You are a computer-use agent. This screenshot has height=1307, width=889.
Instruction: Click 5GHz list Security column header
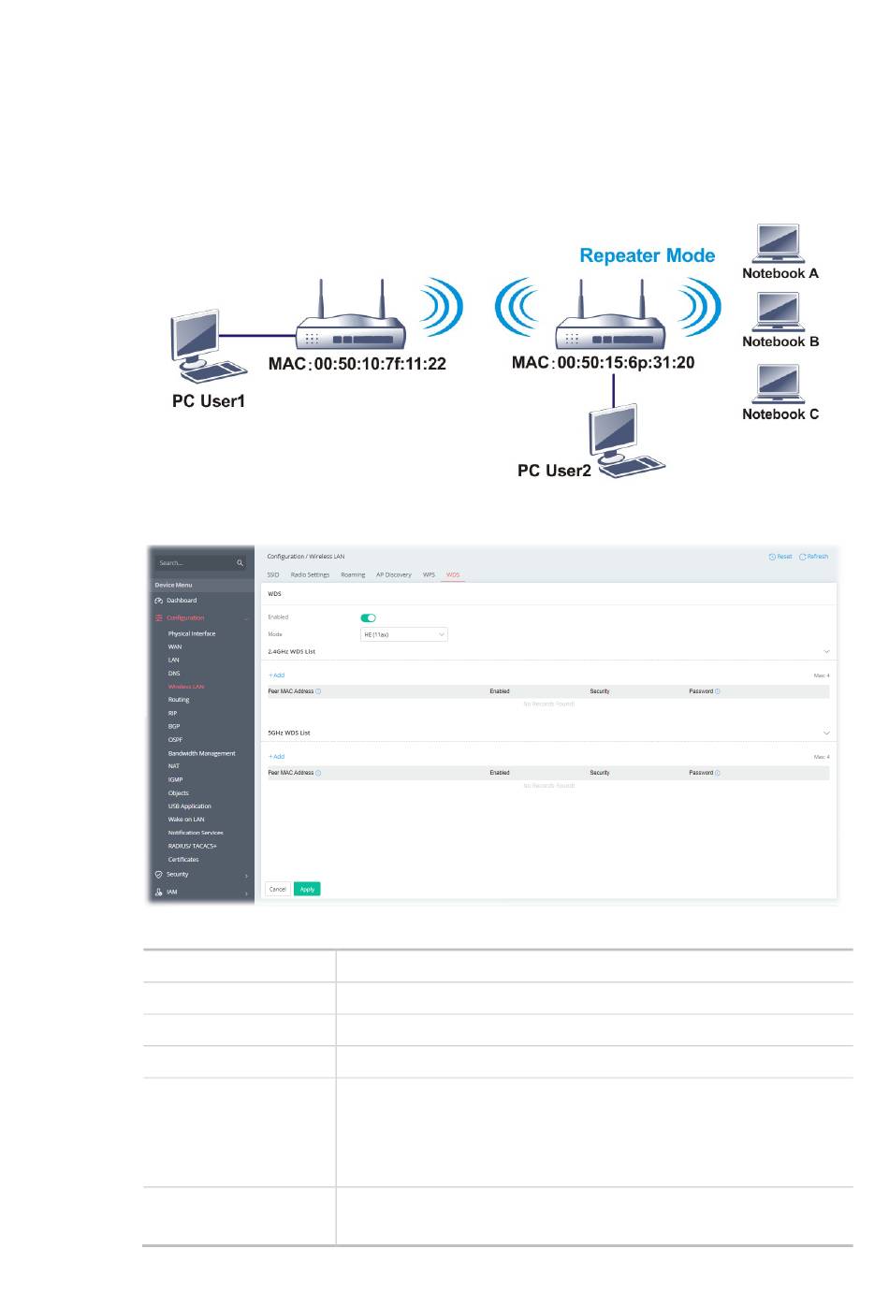point(600,773)
